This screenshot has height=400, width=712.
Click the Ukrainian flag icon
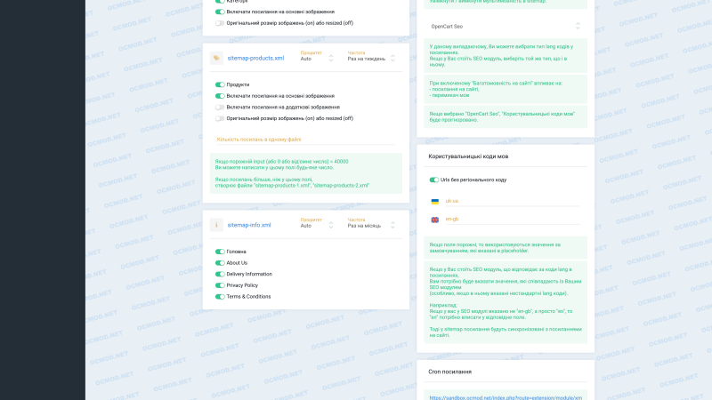point(434,202)
